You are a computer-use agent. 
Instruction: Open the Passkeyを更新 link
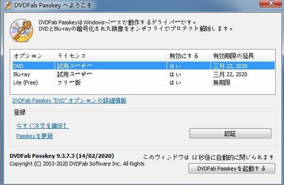(x=35, y=136)
